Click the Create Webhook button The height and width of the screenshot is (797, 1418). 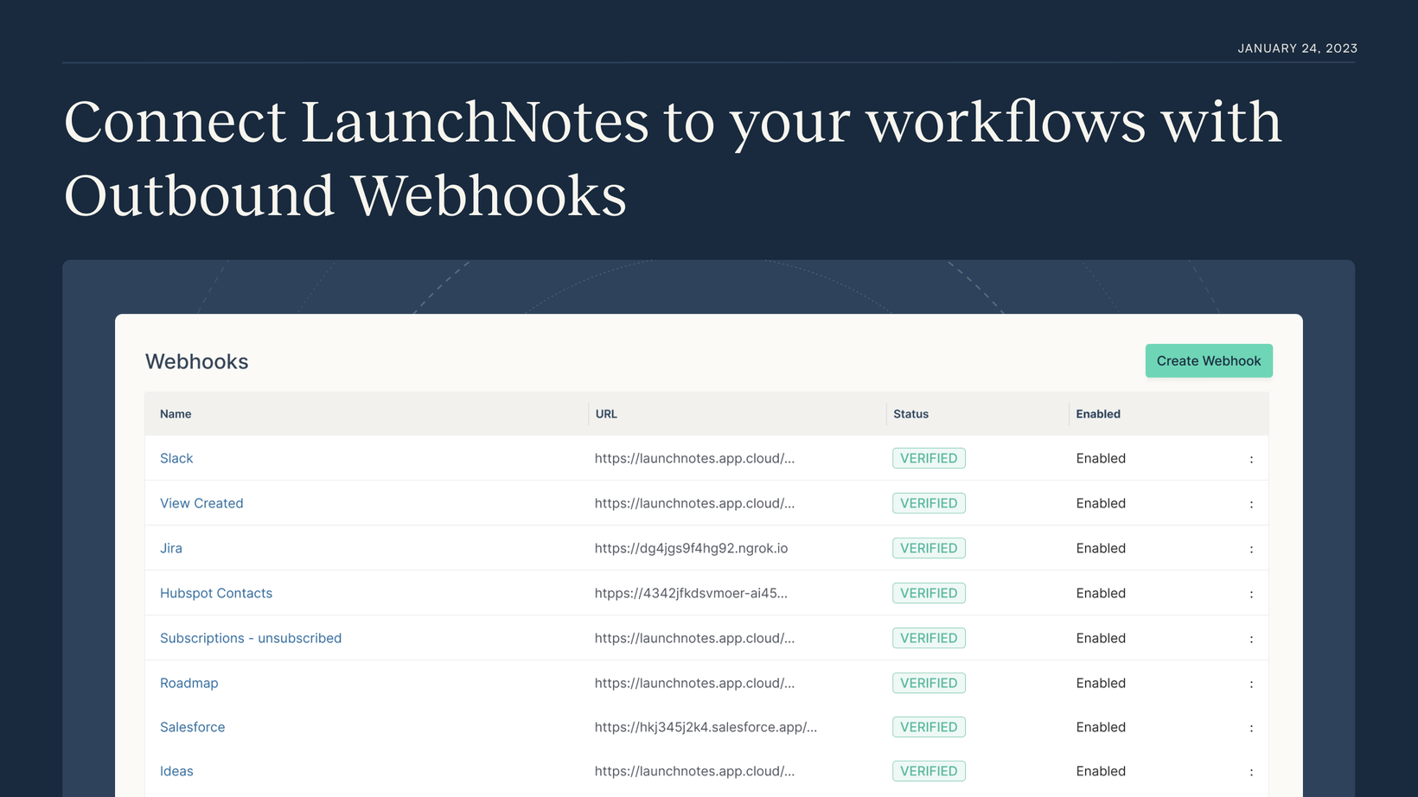[x=1209, y=360]
